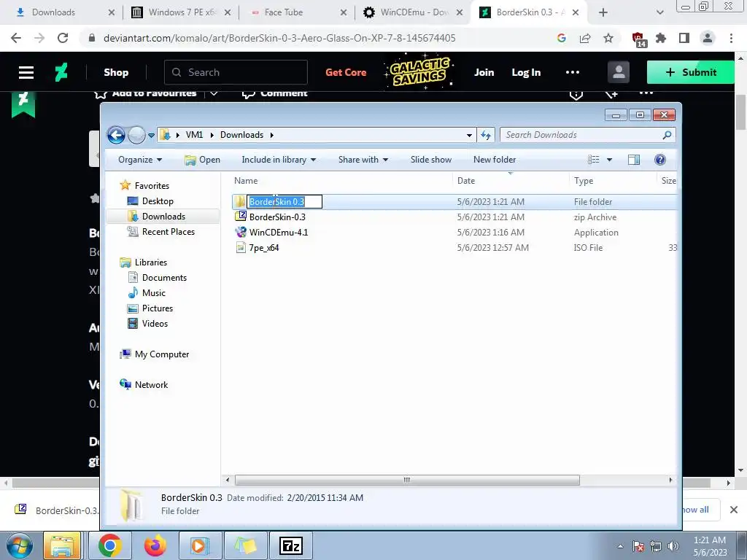The height and width of the screenshot is (560, 747).
Task: Start Slide show from toolbar
Action: click(430, 160)
